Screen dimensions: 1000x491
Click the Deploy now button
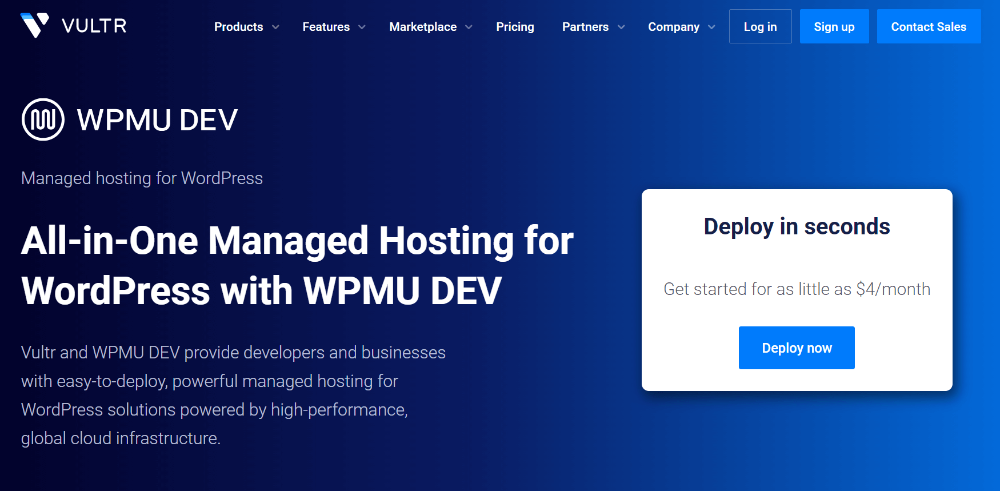point(797,348)
